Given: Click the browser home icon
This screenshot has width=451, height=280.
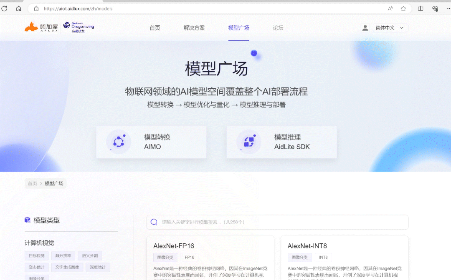Looking at the screenshot, I should [x=18, y=8].
